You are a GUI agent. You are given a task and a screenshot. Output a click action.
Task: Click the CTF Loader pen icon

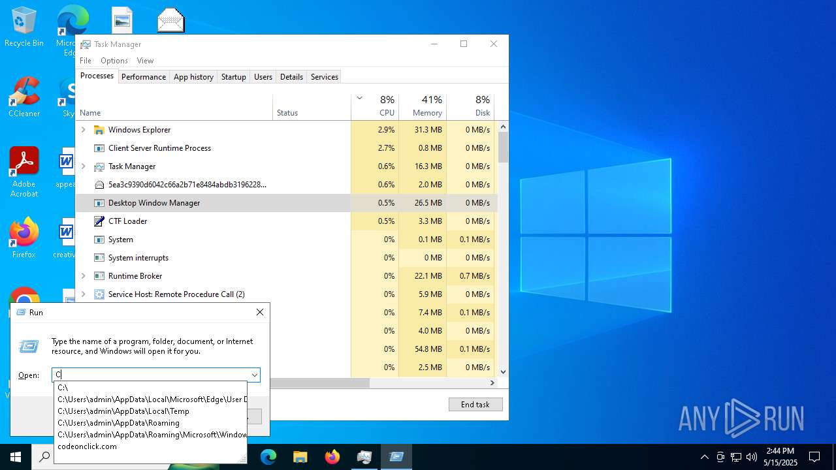[x=99, y=221]
